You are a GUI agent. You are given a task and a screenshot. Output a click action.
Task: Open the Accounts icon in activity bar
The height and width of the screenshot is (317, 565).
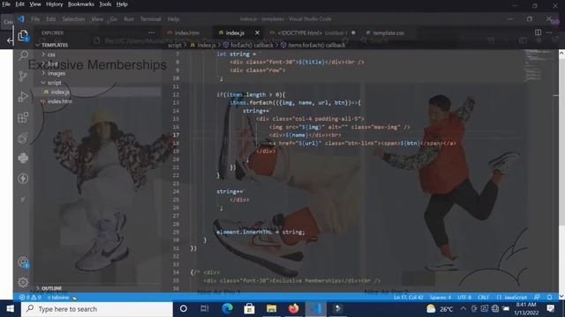(x=23, y=262)
